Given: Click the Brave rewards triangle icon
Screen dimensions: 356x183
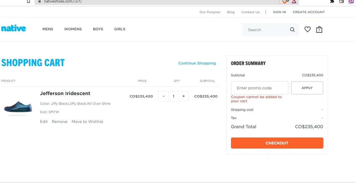Looking at the screenshot, I should (294, 1).
